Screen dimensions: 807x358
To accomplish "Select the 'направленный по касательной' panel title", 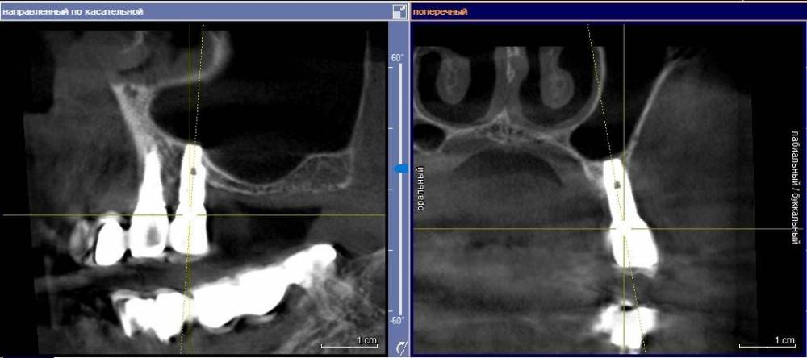I will pyautogui.click(x=73, y=11).
